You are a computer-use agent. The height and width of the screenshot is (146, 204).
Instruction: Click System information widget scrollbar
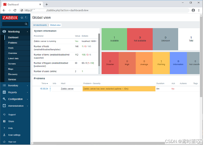click(x=99, y=50)
